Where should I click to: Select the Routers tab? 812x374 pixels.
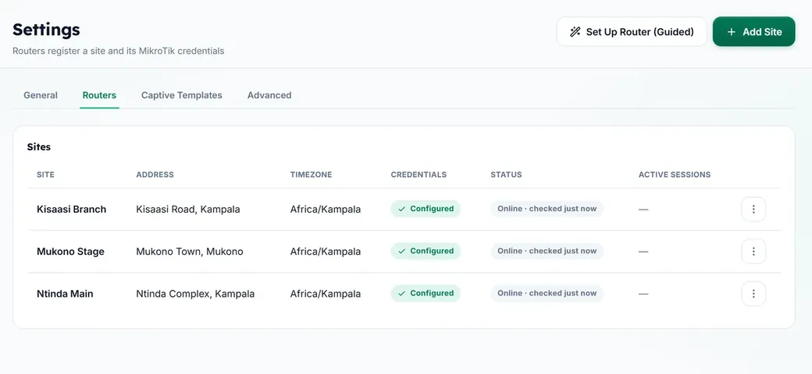click(x=99, y=95)
